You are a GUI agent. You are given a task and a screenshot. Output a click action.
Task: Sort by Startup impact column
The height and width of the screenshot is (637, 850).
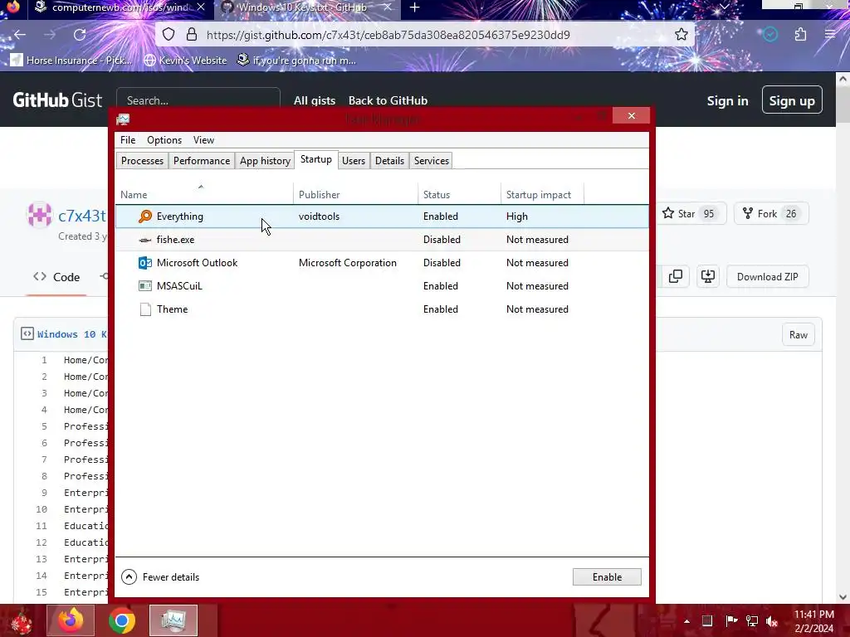point(542,194)
